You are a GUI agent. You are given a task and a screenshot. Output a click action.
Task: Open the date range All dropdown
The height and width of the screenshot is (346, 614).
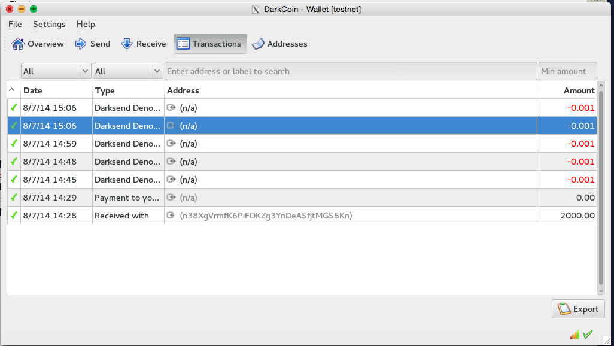click(56, 71)
